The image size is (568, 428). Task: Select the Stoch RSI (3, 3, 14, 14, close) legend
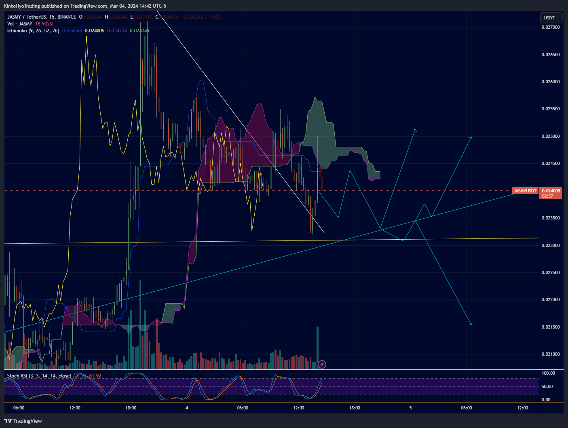pos(39,376)
